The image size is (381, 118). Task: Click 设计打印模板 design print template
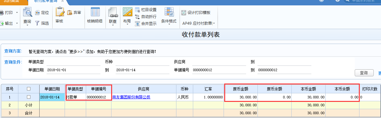196,13
